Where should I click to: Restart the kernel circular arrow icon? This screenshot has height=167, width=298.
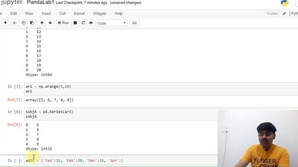coord(83,23)
